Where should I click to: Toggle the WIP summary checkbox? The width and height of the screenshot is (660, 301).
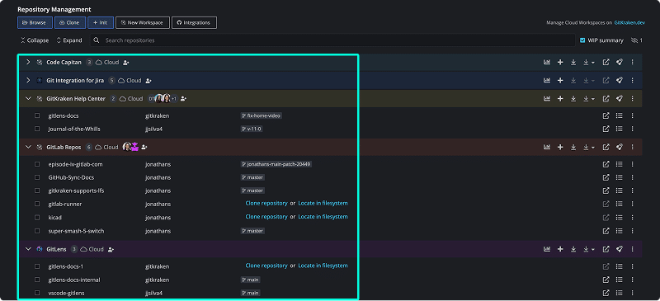[x=582, y=40]
